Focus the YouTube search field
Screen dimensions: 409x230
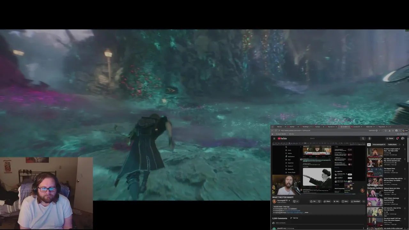point(335,138)
